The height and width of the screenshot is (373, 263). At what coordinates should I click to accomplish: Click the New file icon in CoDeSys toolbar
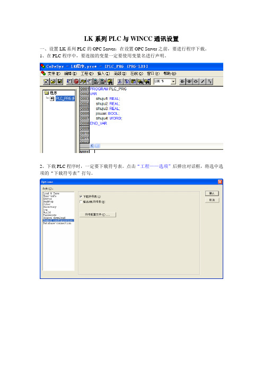46,82
